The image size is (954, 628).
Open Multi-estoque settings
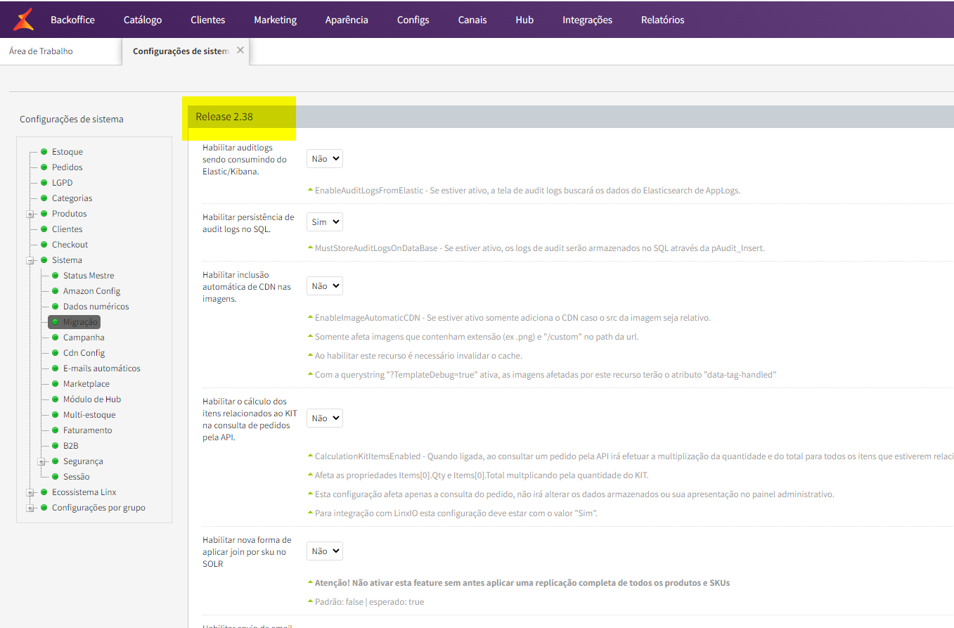pos(89,415)
